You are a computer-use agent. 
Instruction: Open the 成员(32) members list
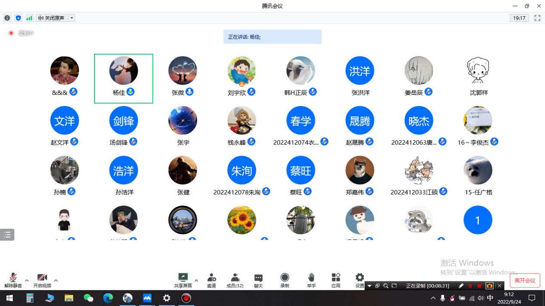(235, 280)
